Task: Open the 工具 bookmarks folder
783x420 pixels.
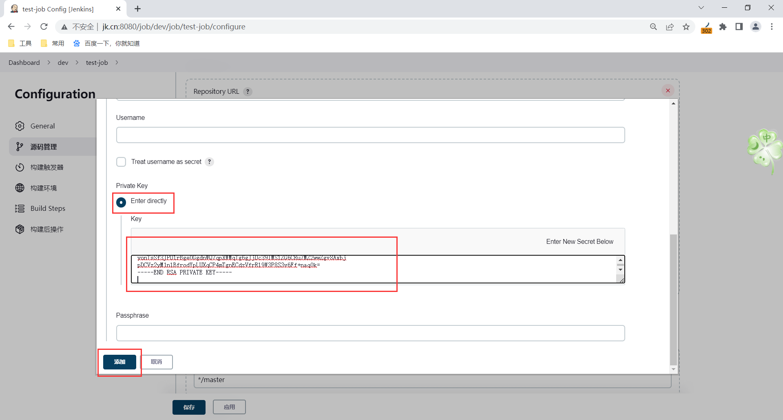Action: (x=20, y=43)
